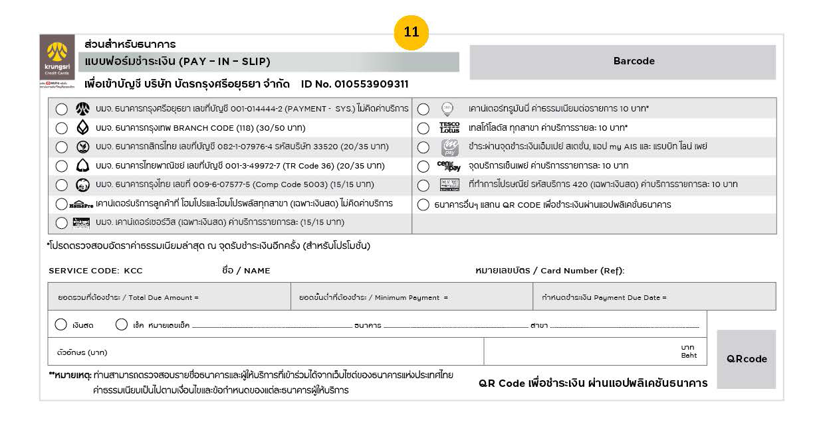Viewport: 823px width, 426px height.
Task: Click the QR Code เพื่อชำระเงิน caption
Action: (593, 384)
